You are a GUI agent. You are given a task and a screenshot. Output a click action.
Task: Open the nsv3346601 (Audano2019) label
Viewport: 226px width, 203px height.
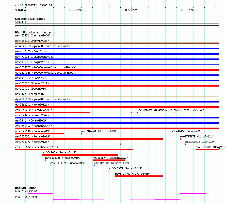point(99,131)
